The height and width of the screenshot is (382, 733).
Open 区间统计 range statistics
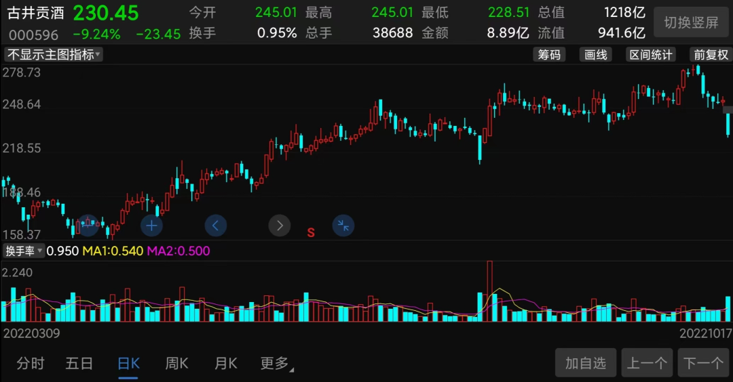click(651, 55)
